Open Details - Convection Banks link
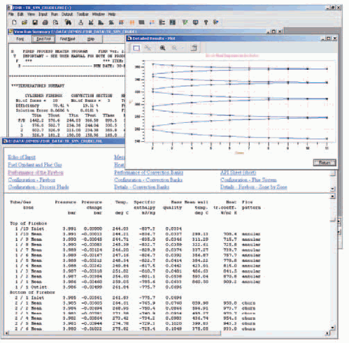This screenshot has width=349, height=343. 141,187
